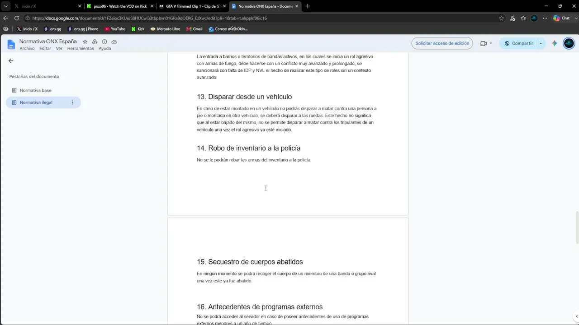Bookmark this page with address bar star
The width and height of the screenshot is (579, 325).
click(501, 18)
